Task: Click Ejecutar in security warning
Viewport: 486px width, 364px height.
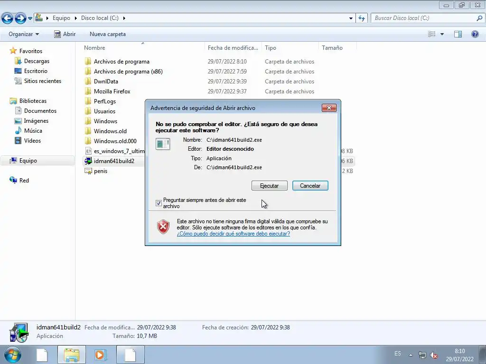Action: coord(269,186)
